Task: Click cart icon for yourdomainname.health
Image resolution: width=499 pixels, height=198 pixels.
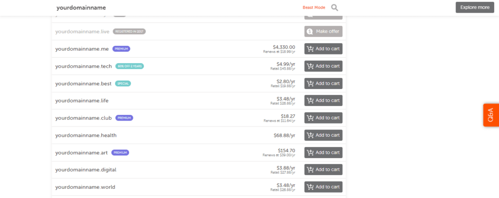Action: click(x=310, y=135)
